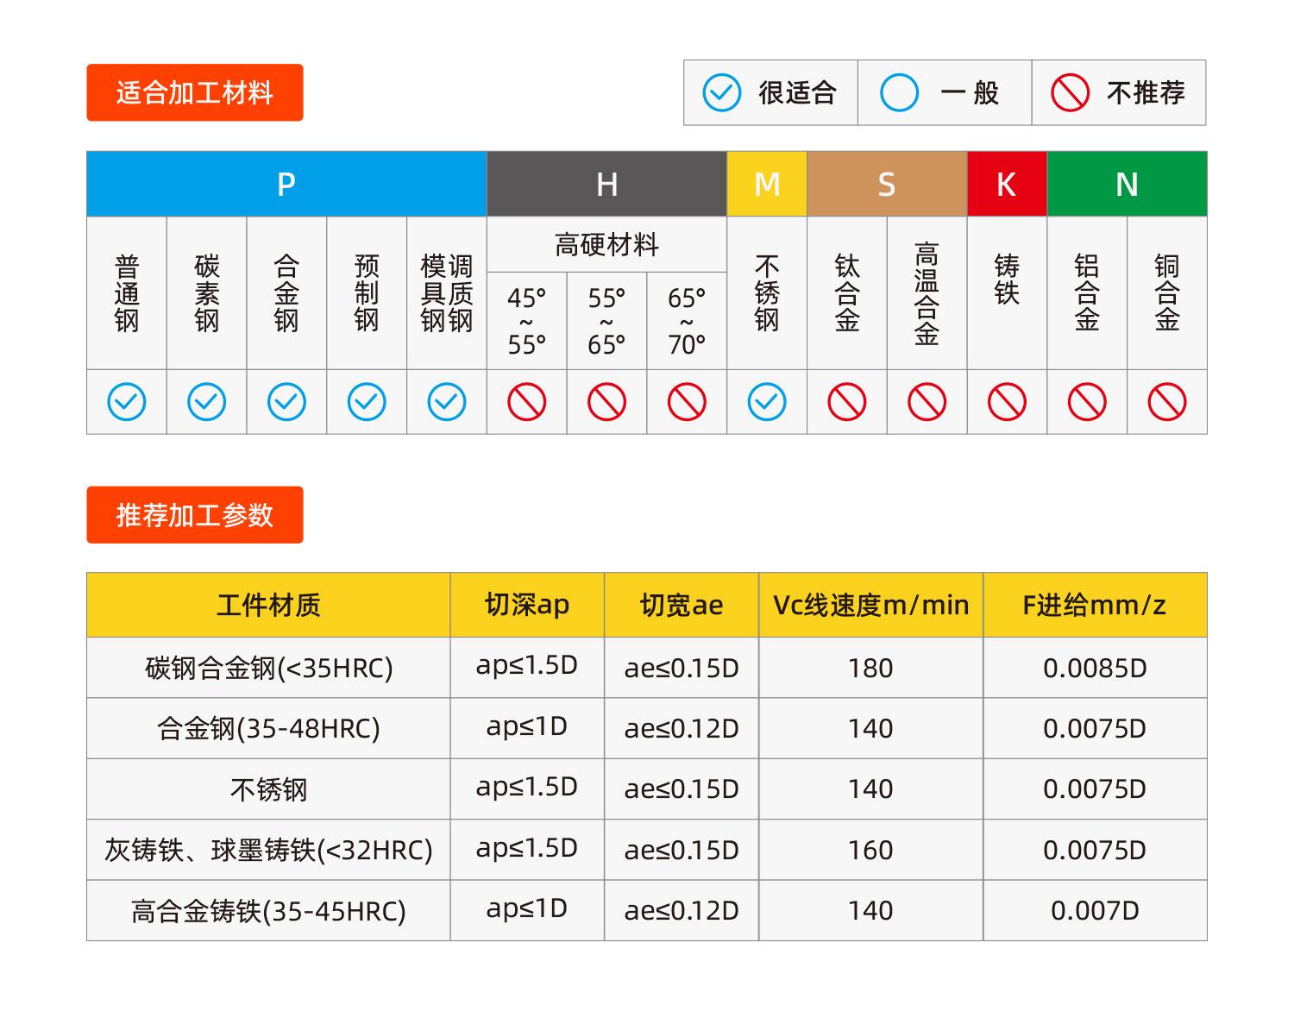The height and width of the screenshot is (1018, 1294).
Task: Click the checkmark icon under 模具钢调质钢
Action: click(447, 402)
